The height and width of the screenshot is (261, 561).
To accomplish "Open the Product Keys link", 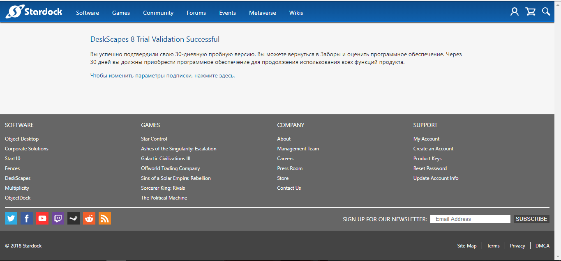I will [x=427, y=159].
